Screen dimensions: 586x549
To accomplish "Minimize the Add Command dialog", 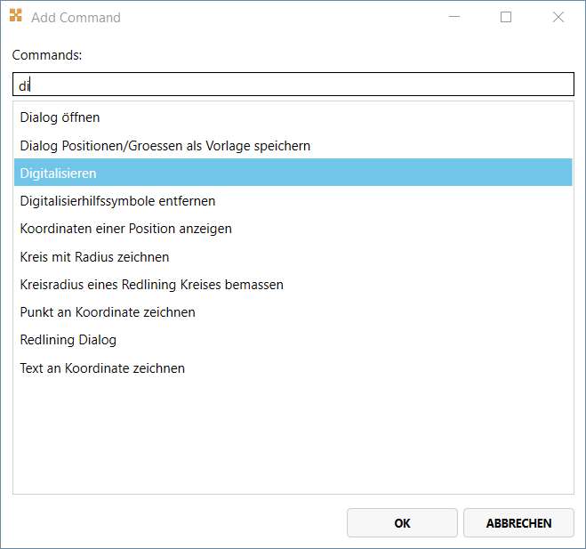I will (454, 17).
